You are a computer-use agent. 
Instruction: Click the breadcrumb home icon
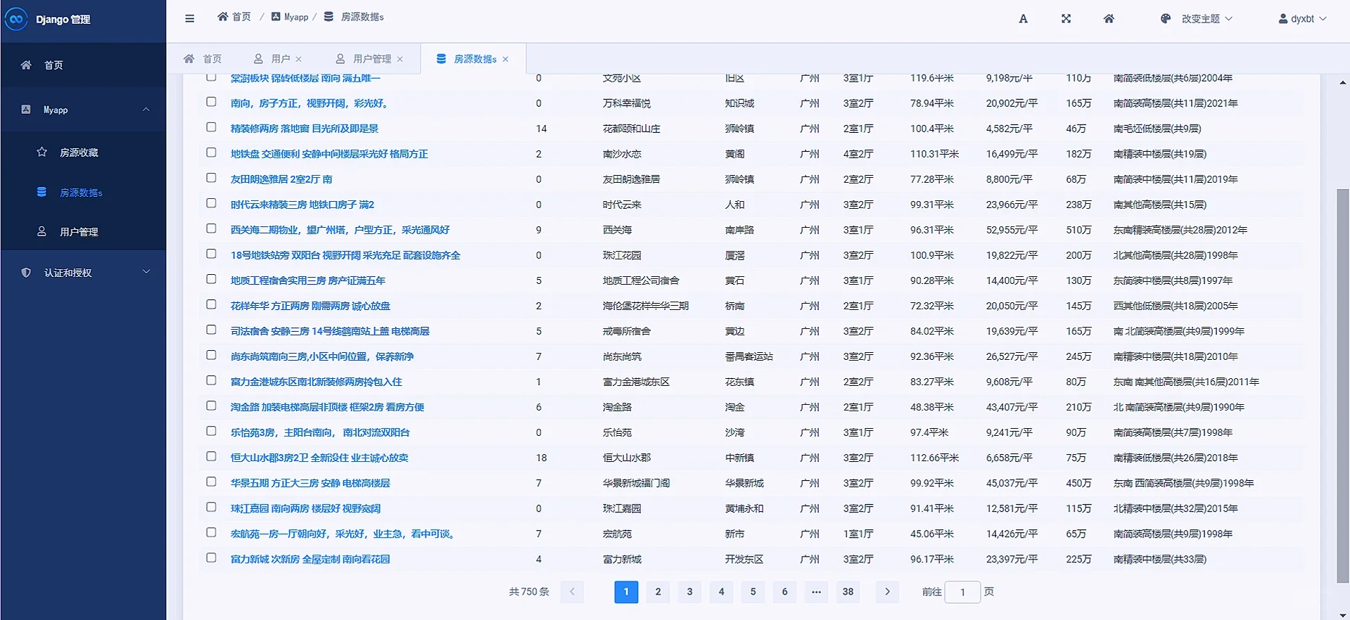coord(222,16)
